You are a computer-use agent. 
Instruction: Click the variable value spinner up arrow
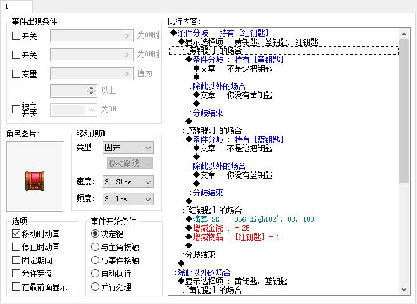click(92, 88)
